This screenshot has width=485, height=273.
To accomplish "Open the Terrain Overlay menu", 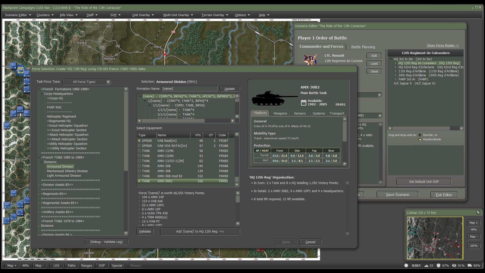I will (213, 15).
